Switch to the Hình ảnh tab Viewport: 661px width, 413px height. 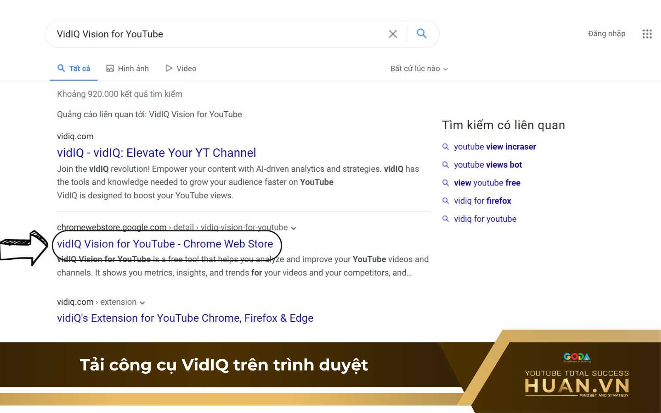(x=127, y=69)
